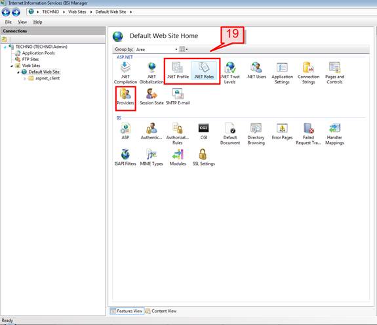377x325 pixels.
Task: Open the Pages and Controls feature
Action: (x=334, y=73)
